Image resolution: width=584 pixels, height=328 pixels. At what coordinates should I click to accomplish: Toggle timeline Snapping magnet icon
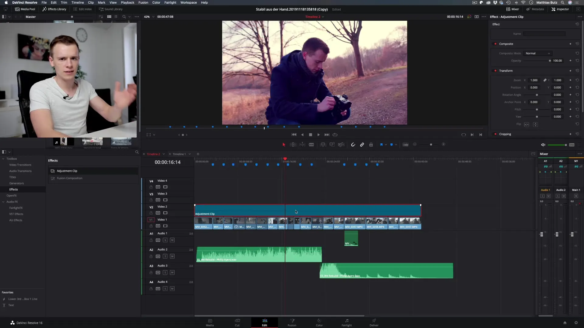click(x=353, y=145)
